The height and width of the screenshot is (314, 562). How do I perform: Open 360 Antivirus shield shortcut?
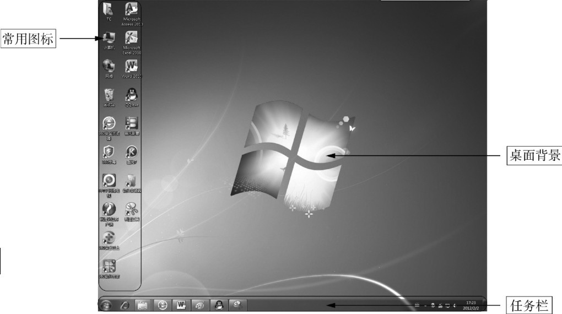[109, 154]
